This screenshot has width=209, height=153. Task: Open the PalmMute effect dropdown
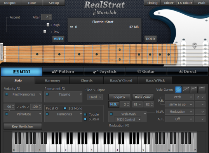pos(40,114)
